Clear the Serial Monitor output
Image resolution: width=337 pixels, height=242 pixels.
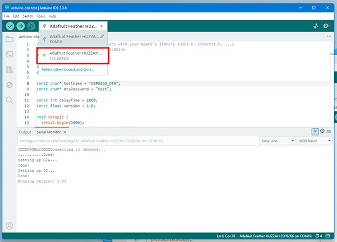(329, 132)
